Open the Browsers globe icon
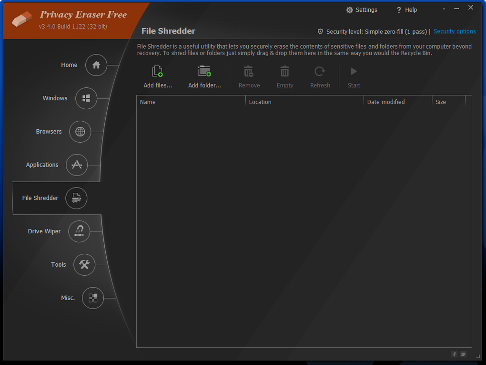The width and height of the screenshot is (486, 365). (x=80, y=132)
